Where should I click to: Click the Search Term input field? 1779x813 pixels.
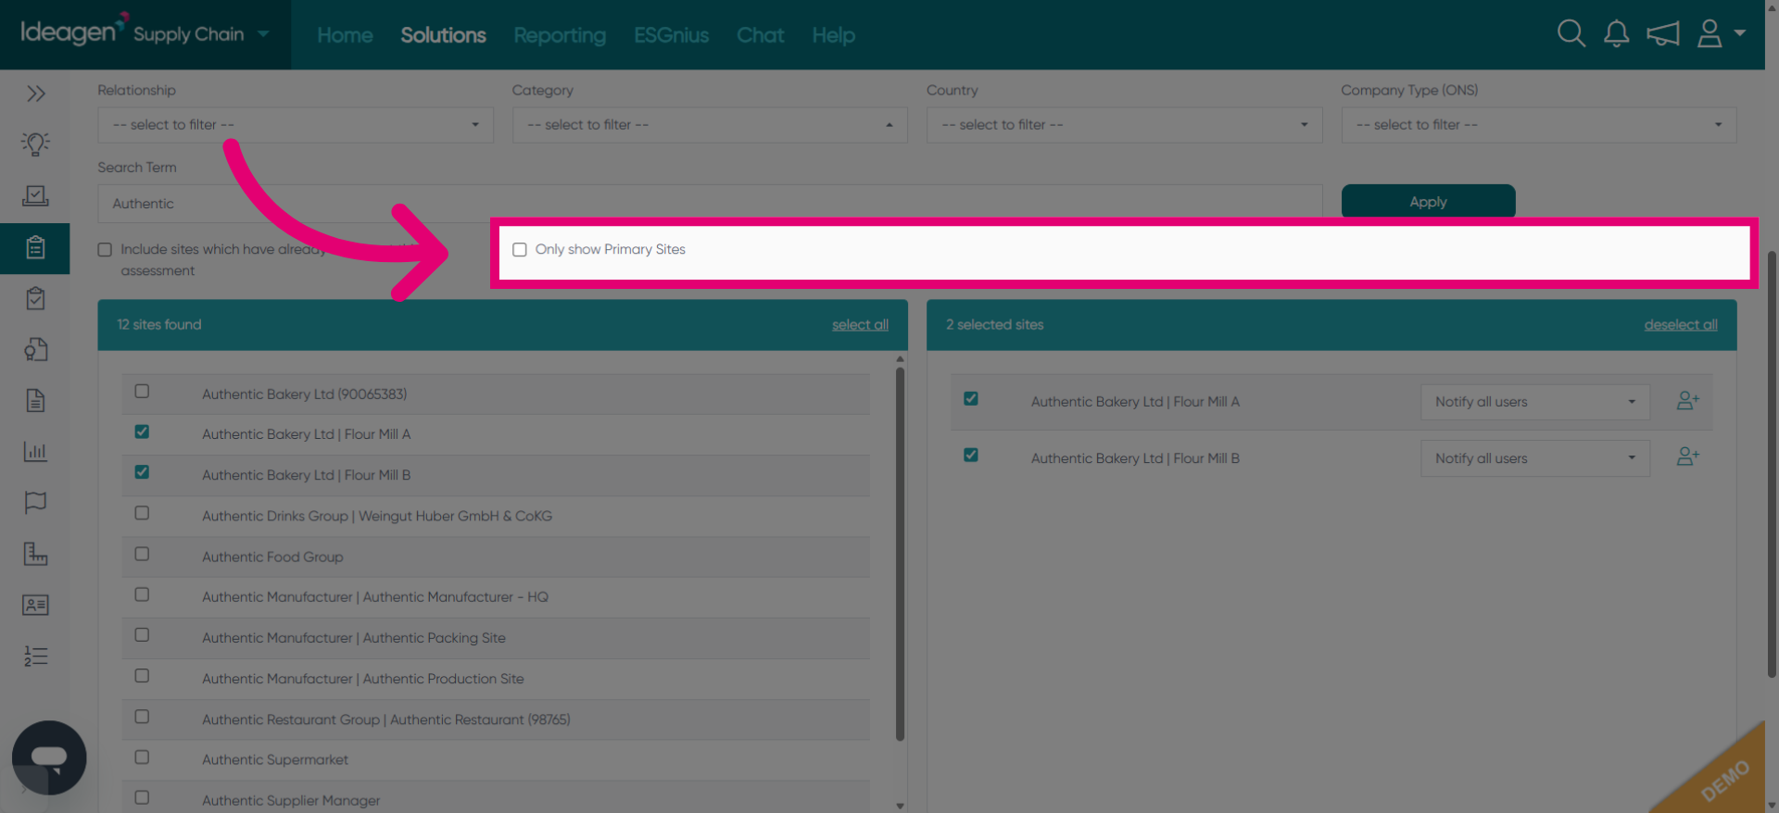point(710,204)
